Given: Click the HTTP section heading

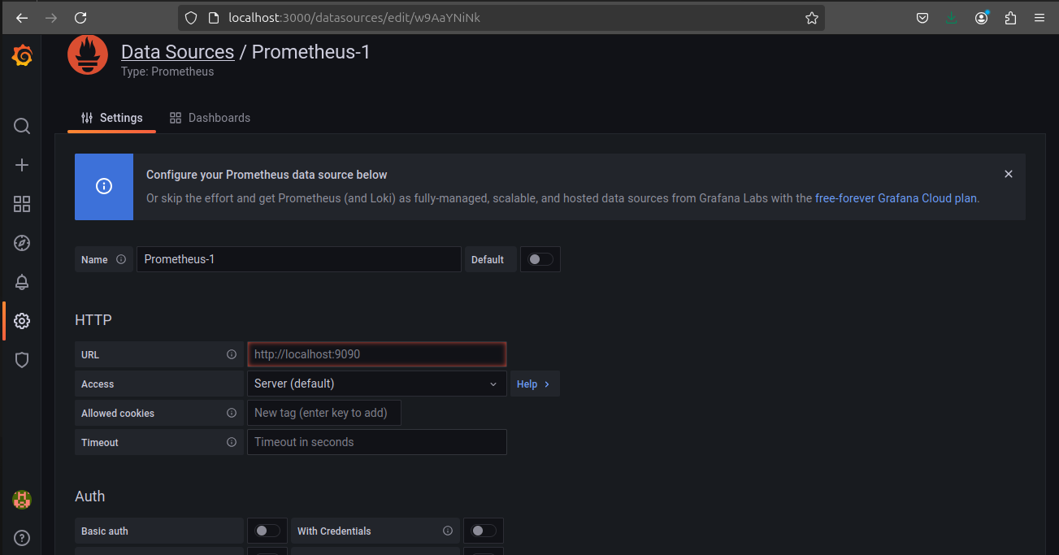Looking at the screenshot, I should click(93, 320).
